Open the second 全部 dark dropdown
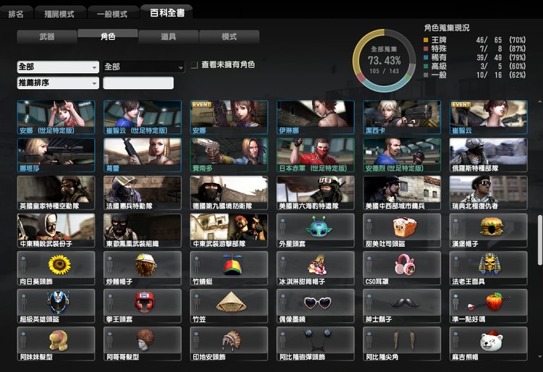This screenshot has height=372, width=543. 144,67
